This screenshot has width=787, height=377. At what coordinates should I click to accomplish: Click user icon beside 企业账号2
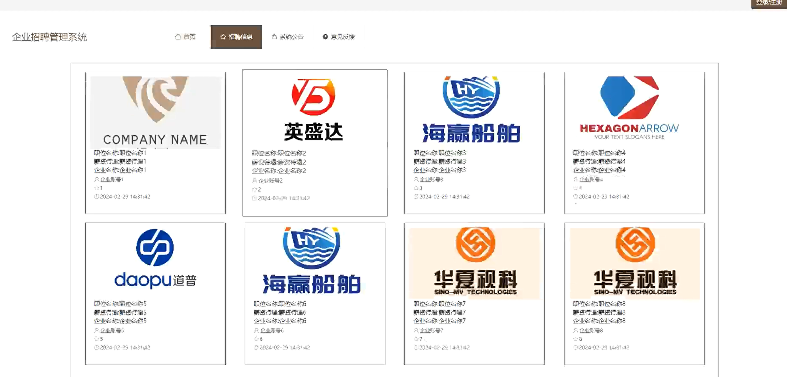[x=255, y=181]
